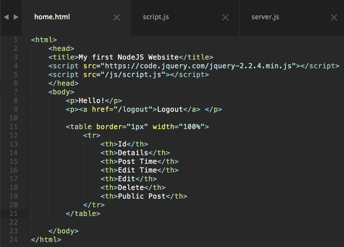Viewport: 344px width, 247px height.
Task: Place cursor on Hello! paragraph text
Action: [92, 101]
